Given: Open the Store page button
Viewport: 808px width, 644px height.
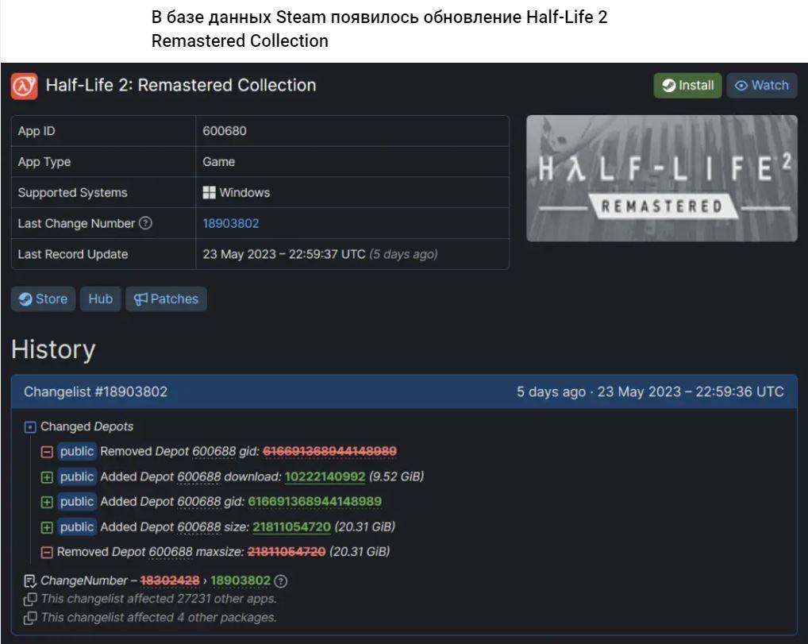Looking at the screenshot, I should pyautogui.click(x=44, y=299).
